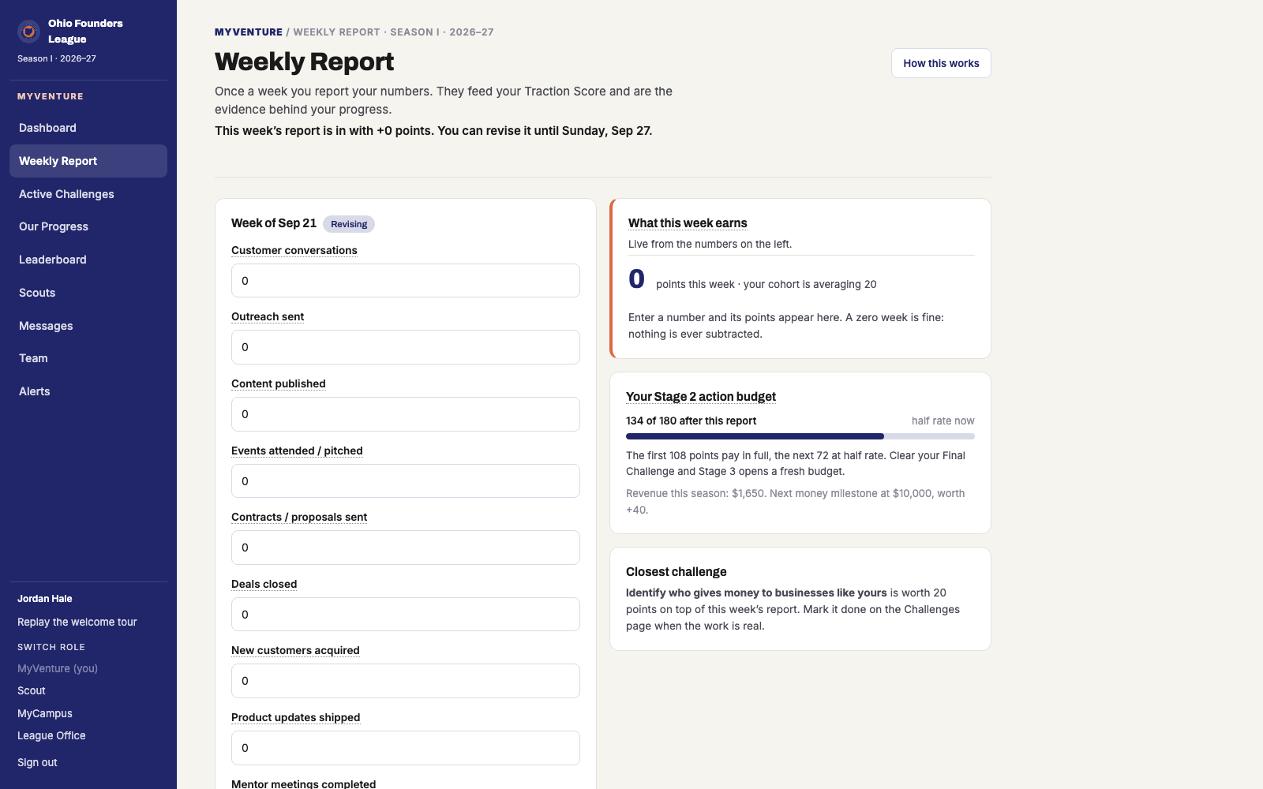This screenshot has height=789, width=1263.
Task: Click the New customers acquired label
Action: tap(295, 650)
